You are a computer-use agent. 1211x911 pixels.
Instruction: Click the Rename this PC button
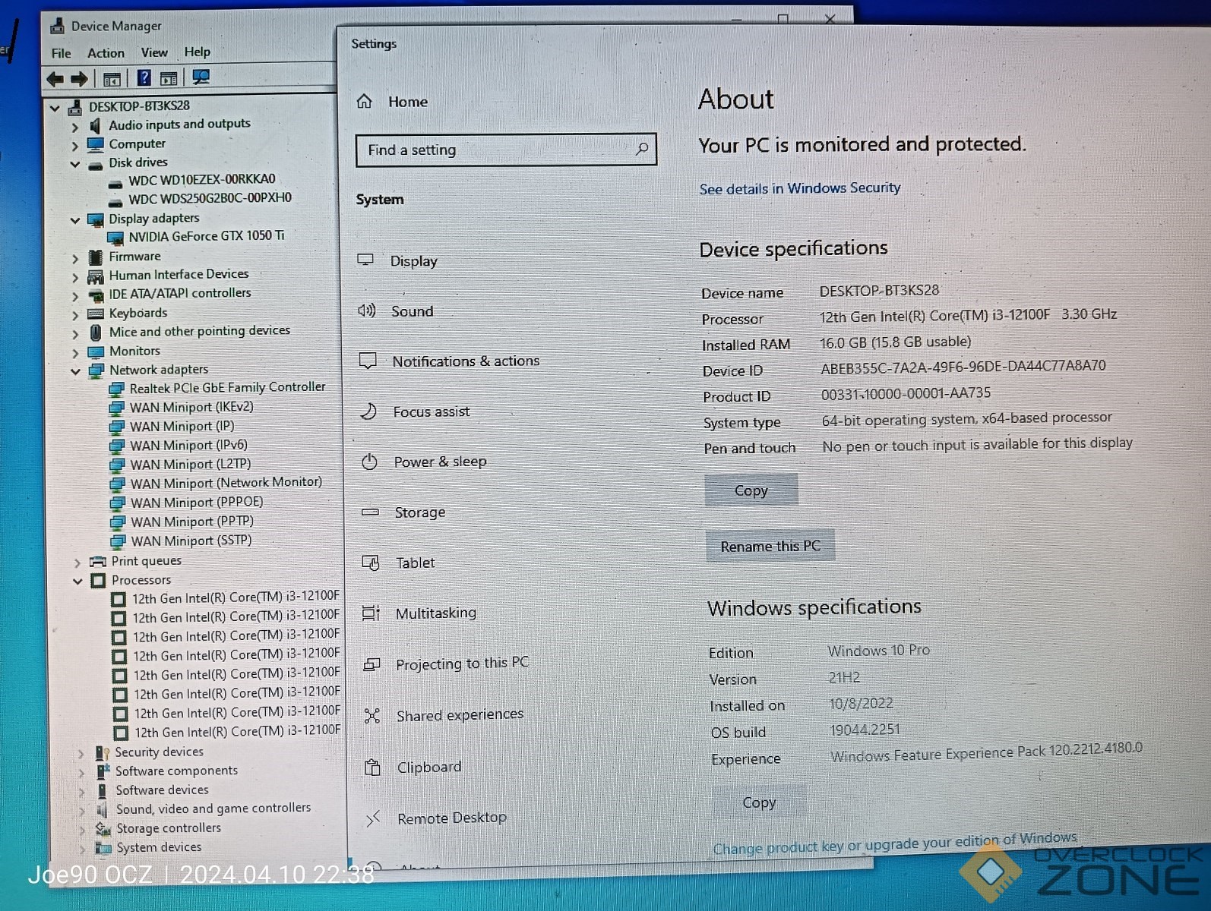point(770,546)
